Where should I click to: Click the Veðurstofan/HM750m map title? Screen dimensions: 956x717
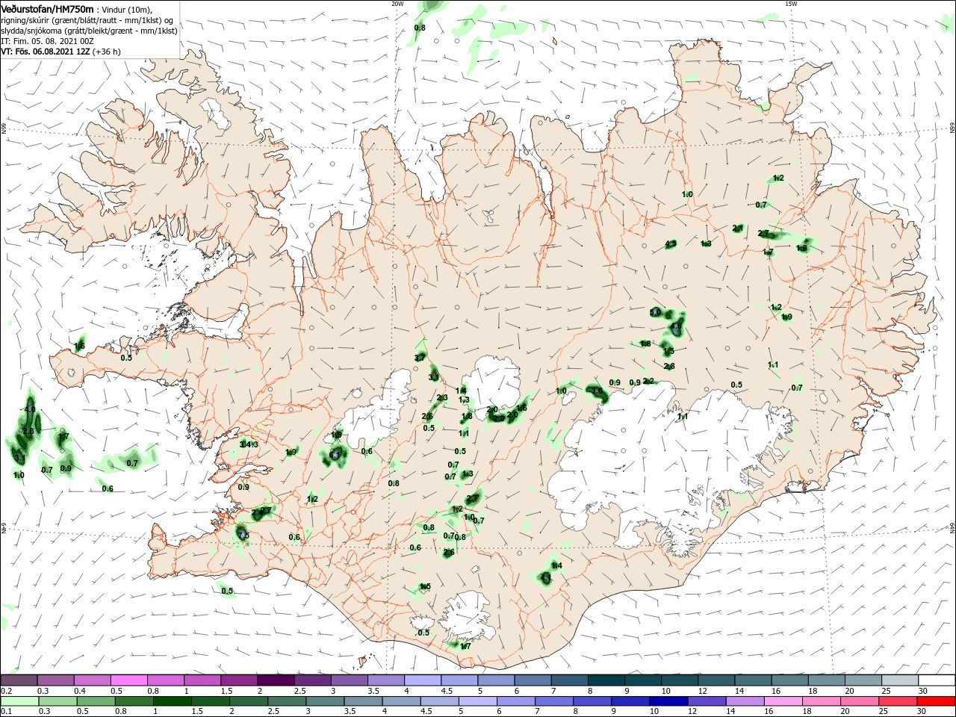pyautogui.click(x=47, y=9)
